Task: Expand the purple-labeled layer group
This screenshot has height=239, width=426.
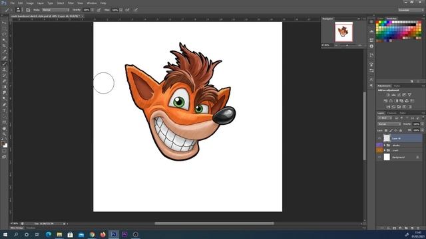Action: (x=385, y=145)
